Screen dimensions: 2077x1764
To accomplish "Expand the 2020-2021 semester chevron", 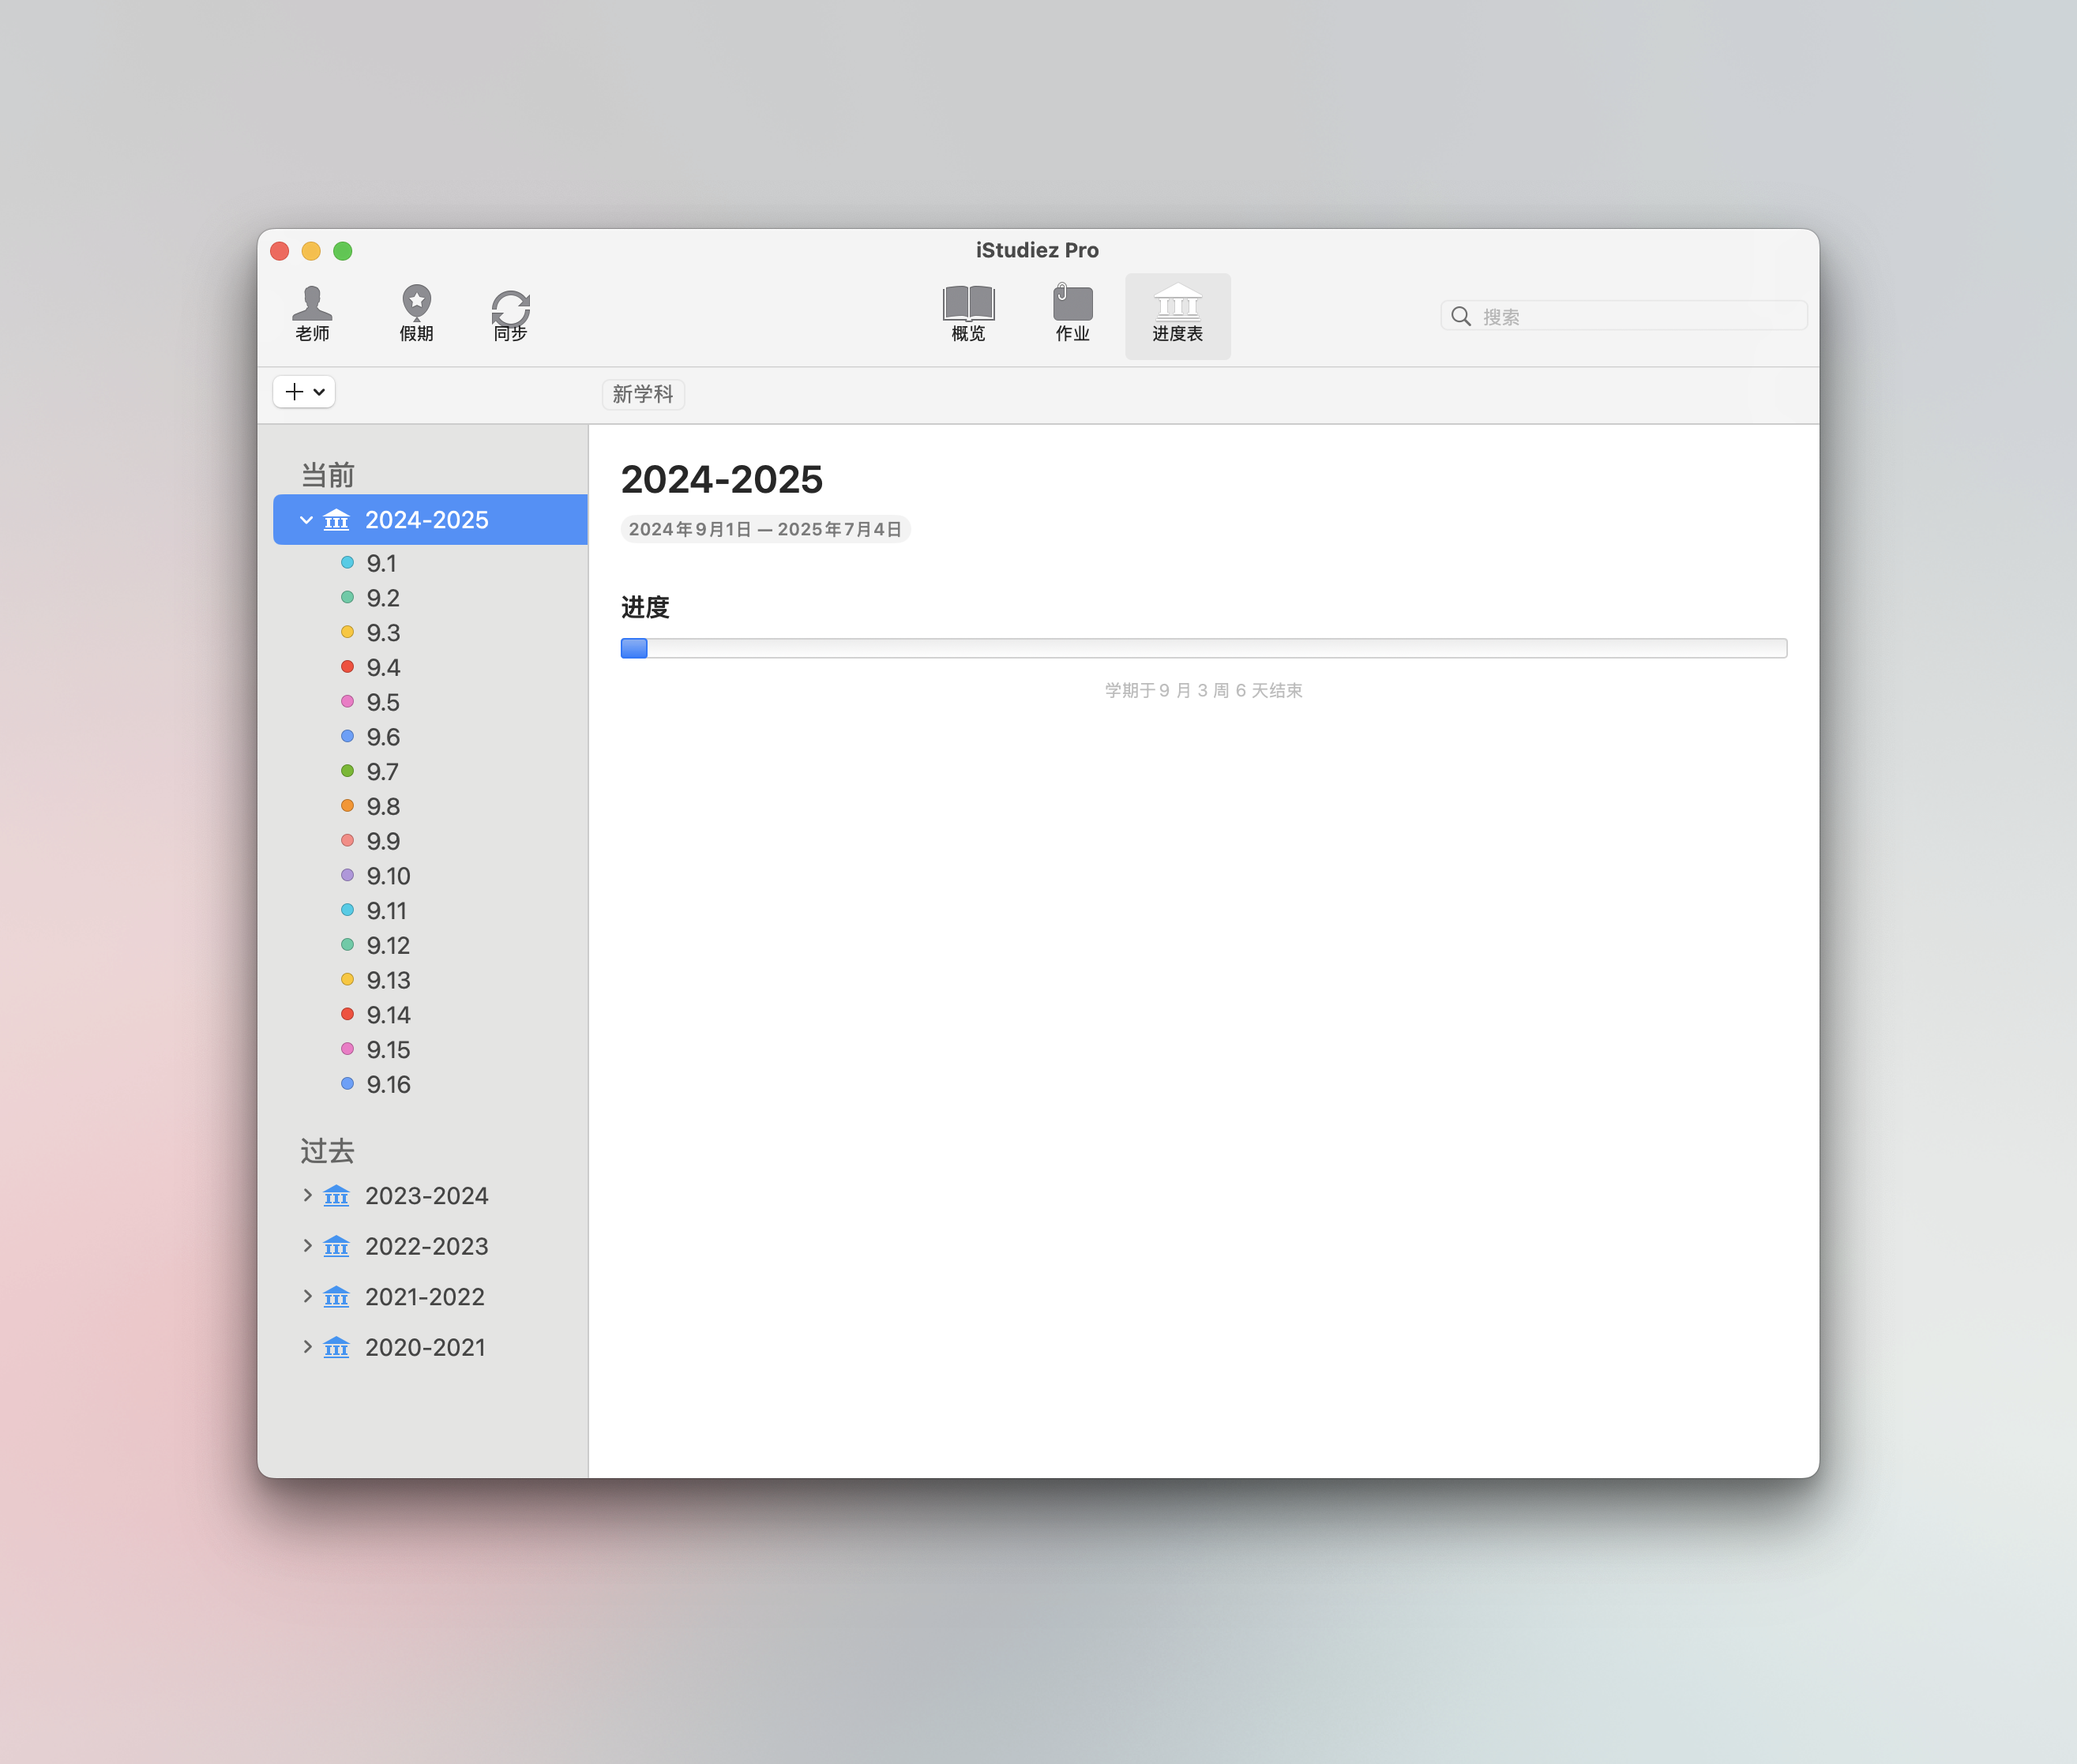I will tap(307, 1347).
